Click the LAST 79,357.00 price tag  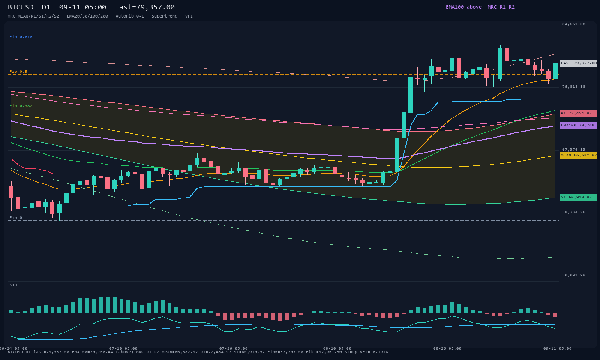578,63
